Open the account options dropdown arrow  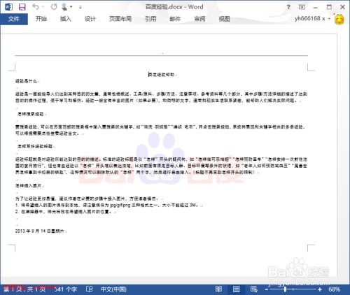click(330, 18)
